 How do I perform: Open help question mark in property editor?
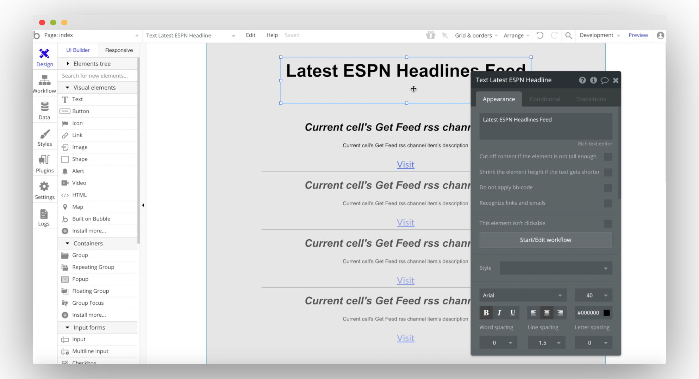[582, 80]
